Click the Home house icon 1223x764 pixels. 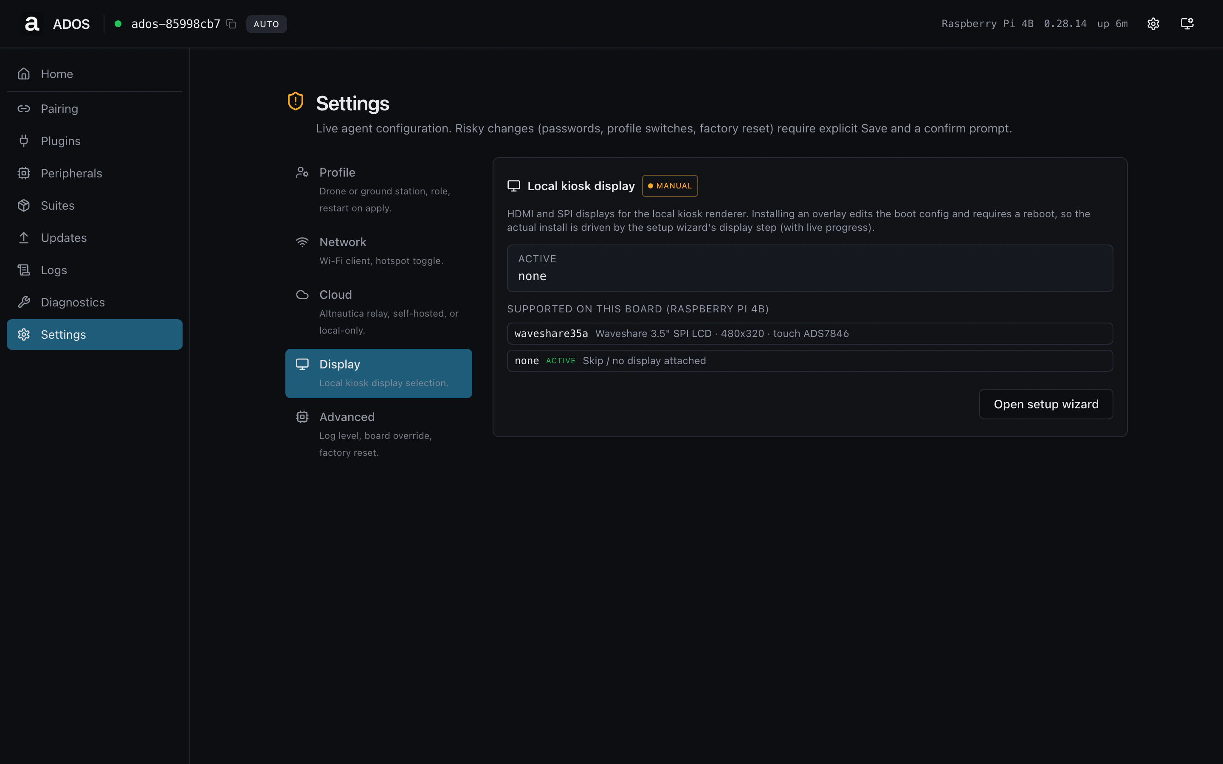pyautogui.click(x=24, y=74)
